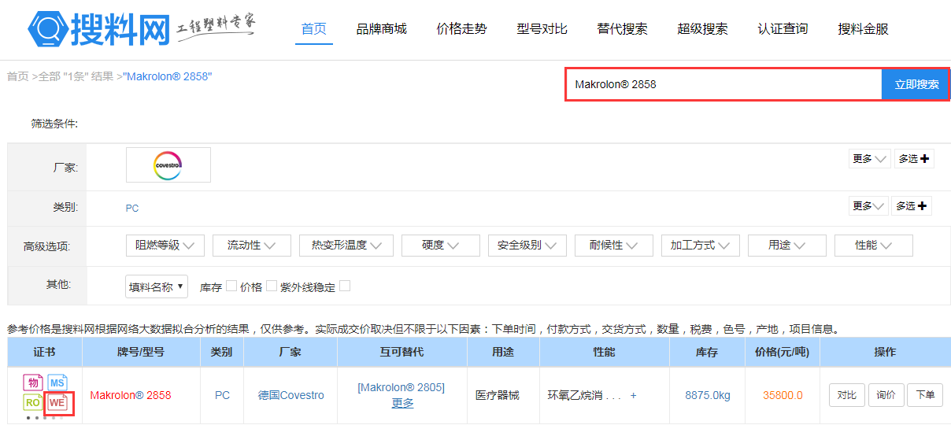
Task: Click the 搜料网 site logo
Action: pyautogui.click(x=98, y=29)
